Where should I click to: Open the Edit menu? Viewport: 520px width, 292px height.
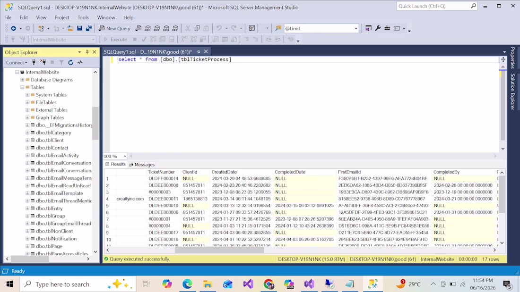pos(24,17)
